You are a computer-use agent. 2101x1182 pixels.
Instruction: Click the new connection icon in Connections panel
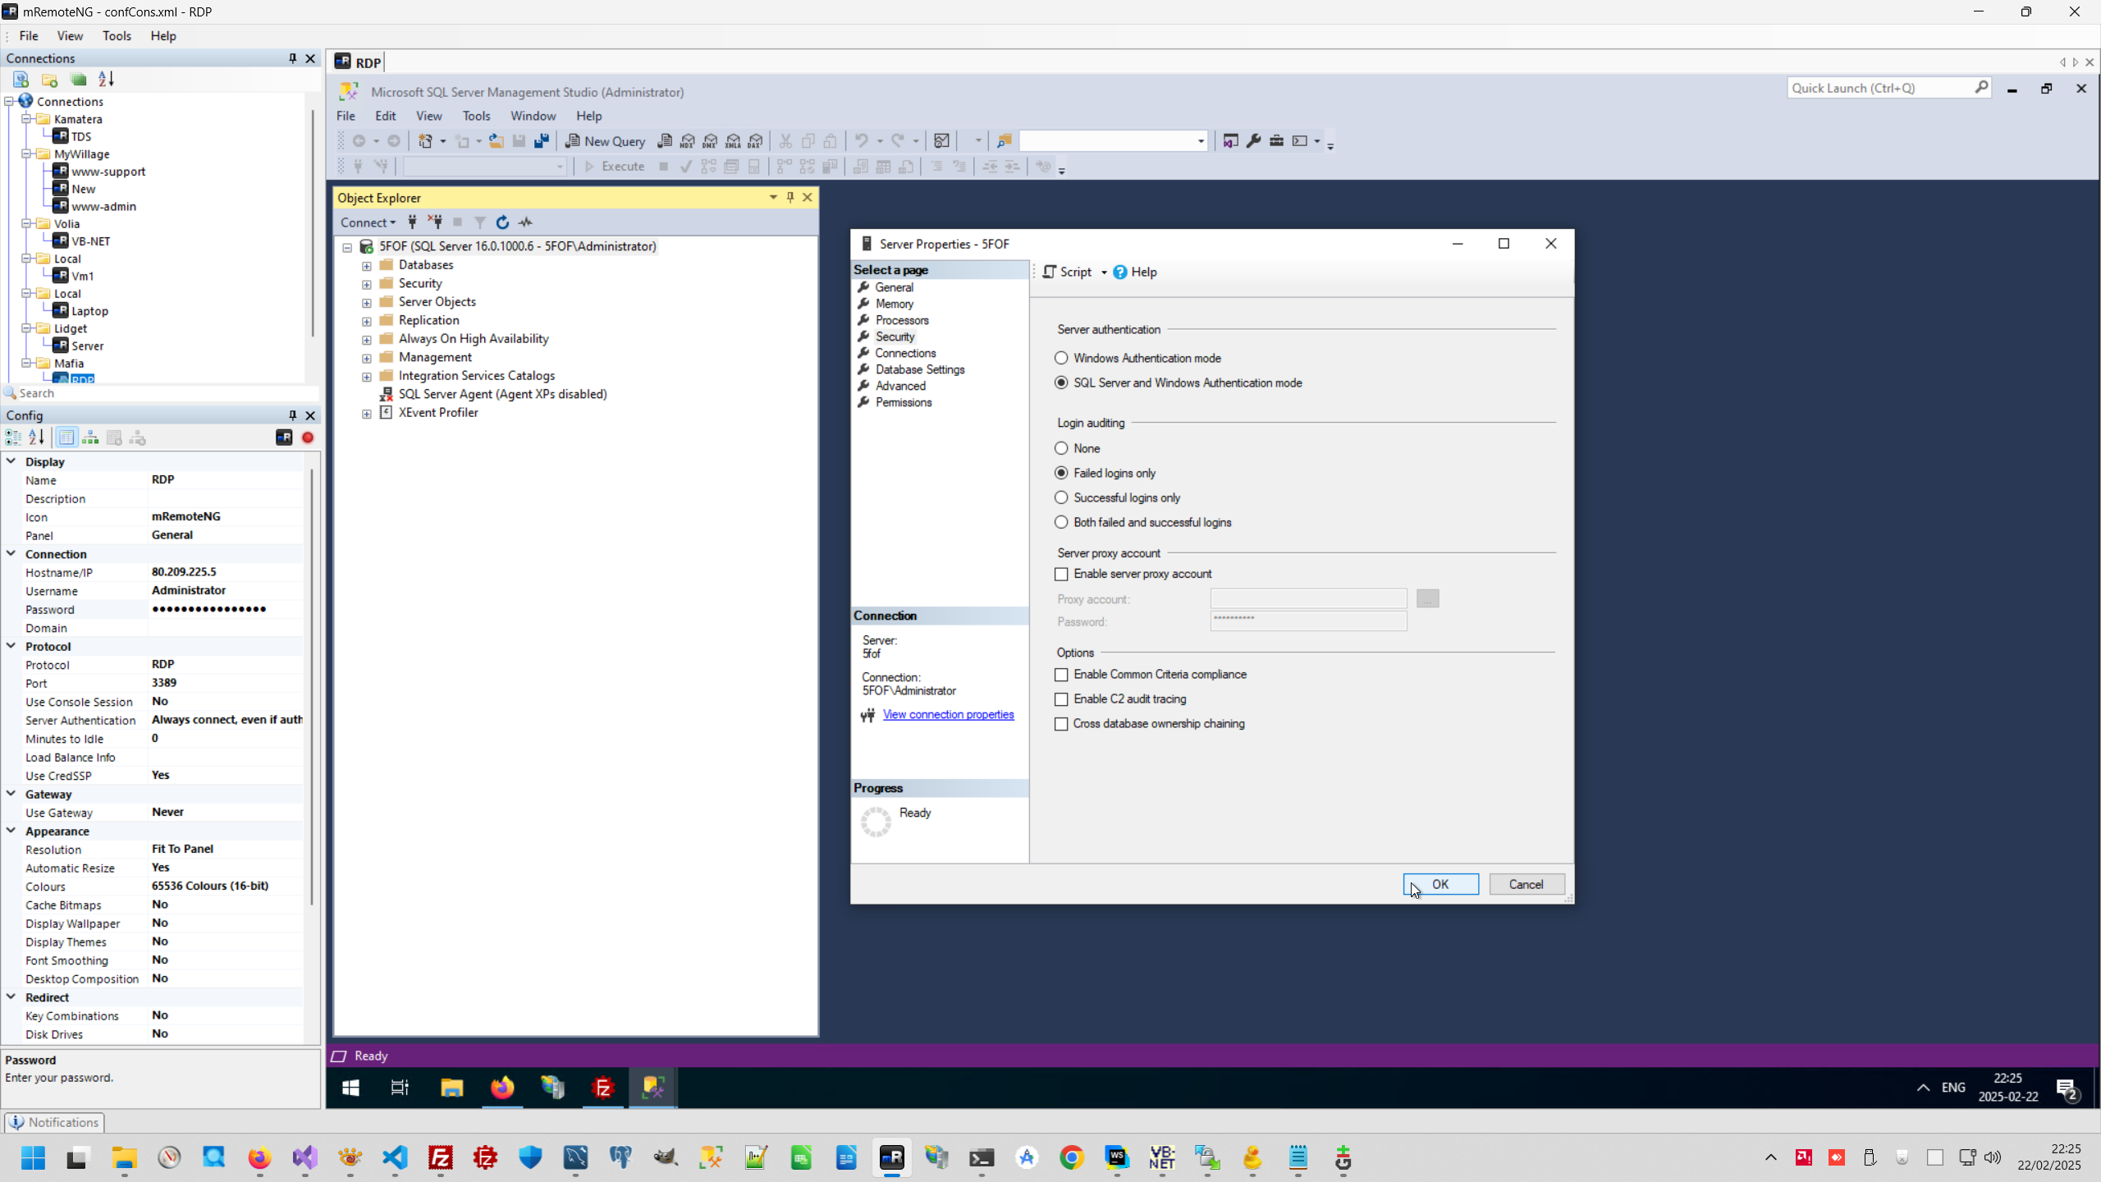[x=21, y=80]
